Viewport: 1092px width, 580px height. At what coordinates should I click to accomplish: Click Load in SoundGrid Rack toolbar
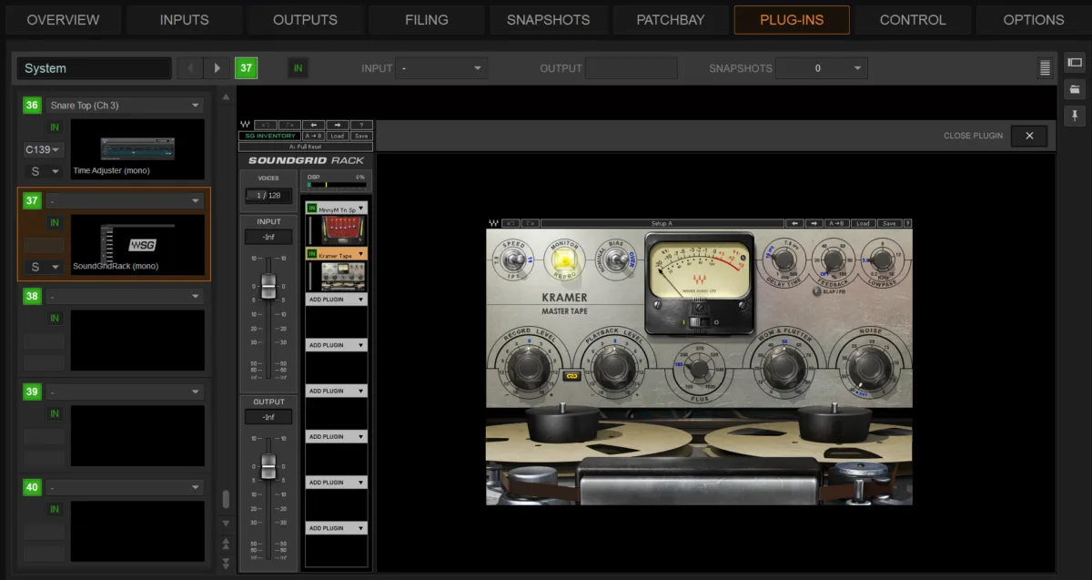337,136
